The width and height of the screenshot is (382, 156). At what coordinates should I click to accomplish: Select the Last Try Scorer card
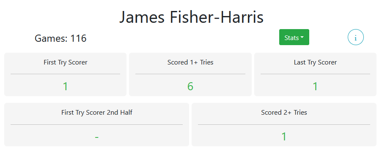(315, 74)
